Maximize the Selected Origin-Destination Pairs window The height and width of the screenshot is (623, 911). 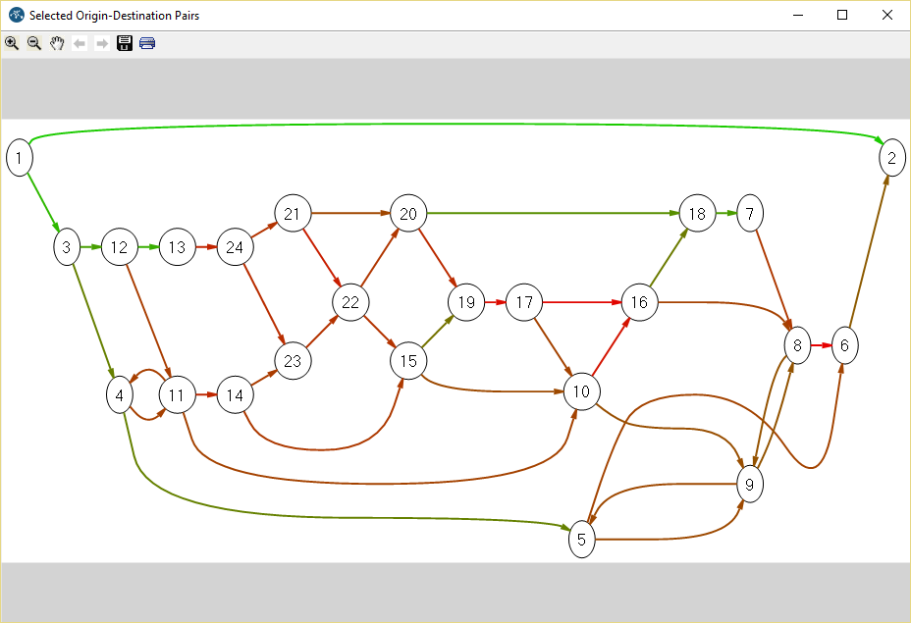click(x=841, y=15)
